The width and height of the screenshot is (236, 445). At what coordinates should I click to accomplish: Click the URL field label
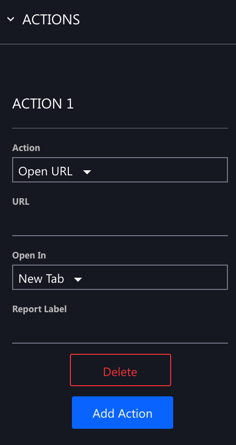21,202
